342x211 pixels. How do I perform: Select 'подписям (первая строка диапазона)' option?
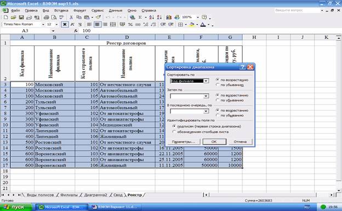pos(174,126)
